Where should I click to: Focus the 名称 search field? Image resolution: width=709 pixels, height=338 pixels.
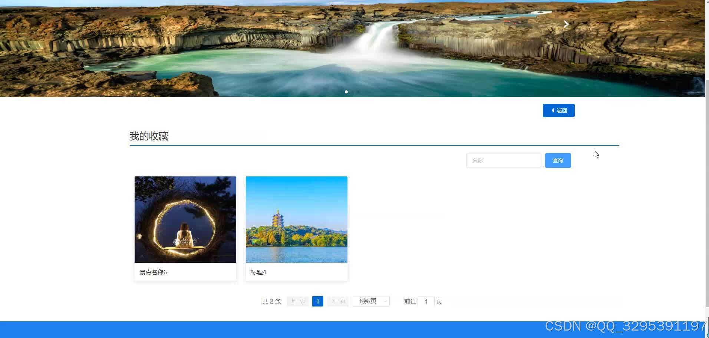(504, 160)
